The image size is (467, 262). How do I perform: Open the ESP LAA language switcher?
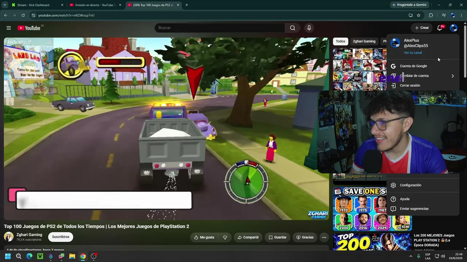[x=428, y=256]
